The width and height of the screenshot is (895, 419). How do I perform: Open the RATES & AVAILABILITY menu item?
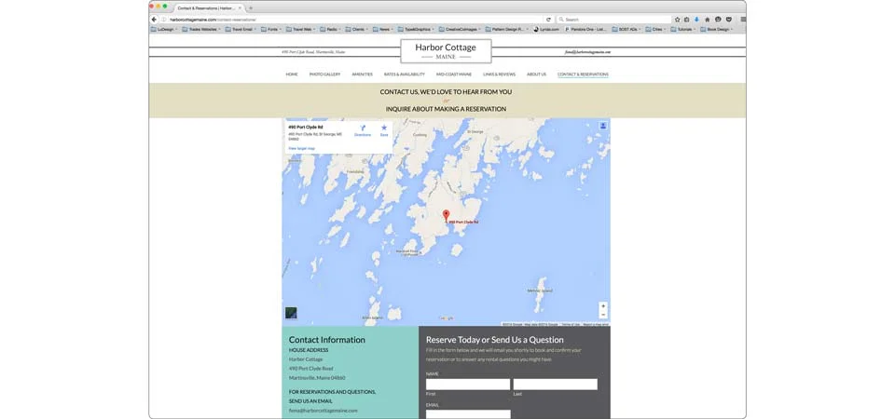pyautogui.click(x=404, y=74)
